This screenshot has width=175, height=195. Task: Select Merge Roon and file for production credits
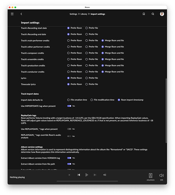coord(113,66)
